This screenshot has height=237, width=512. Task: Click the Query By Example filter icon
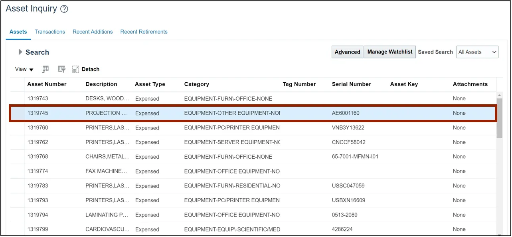point(61,69)
